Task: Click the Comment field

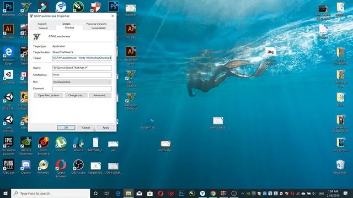Action: [x=82, y=89]
